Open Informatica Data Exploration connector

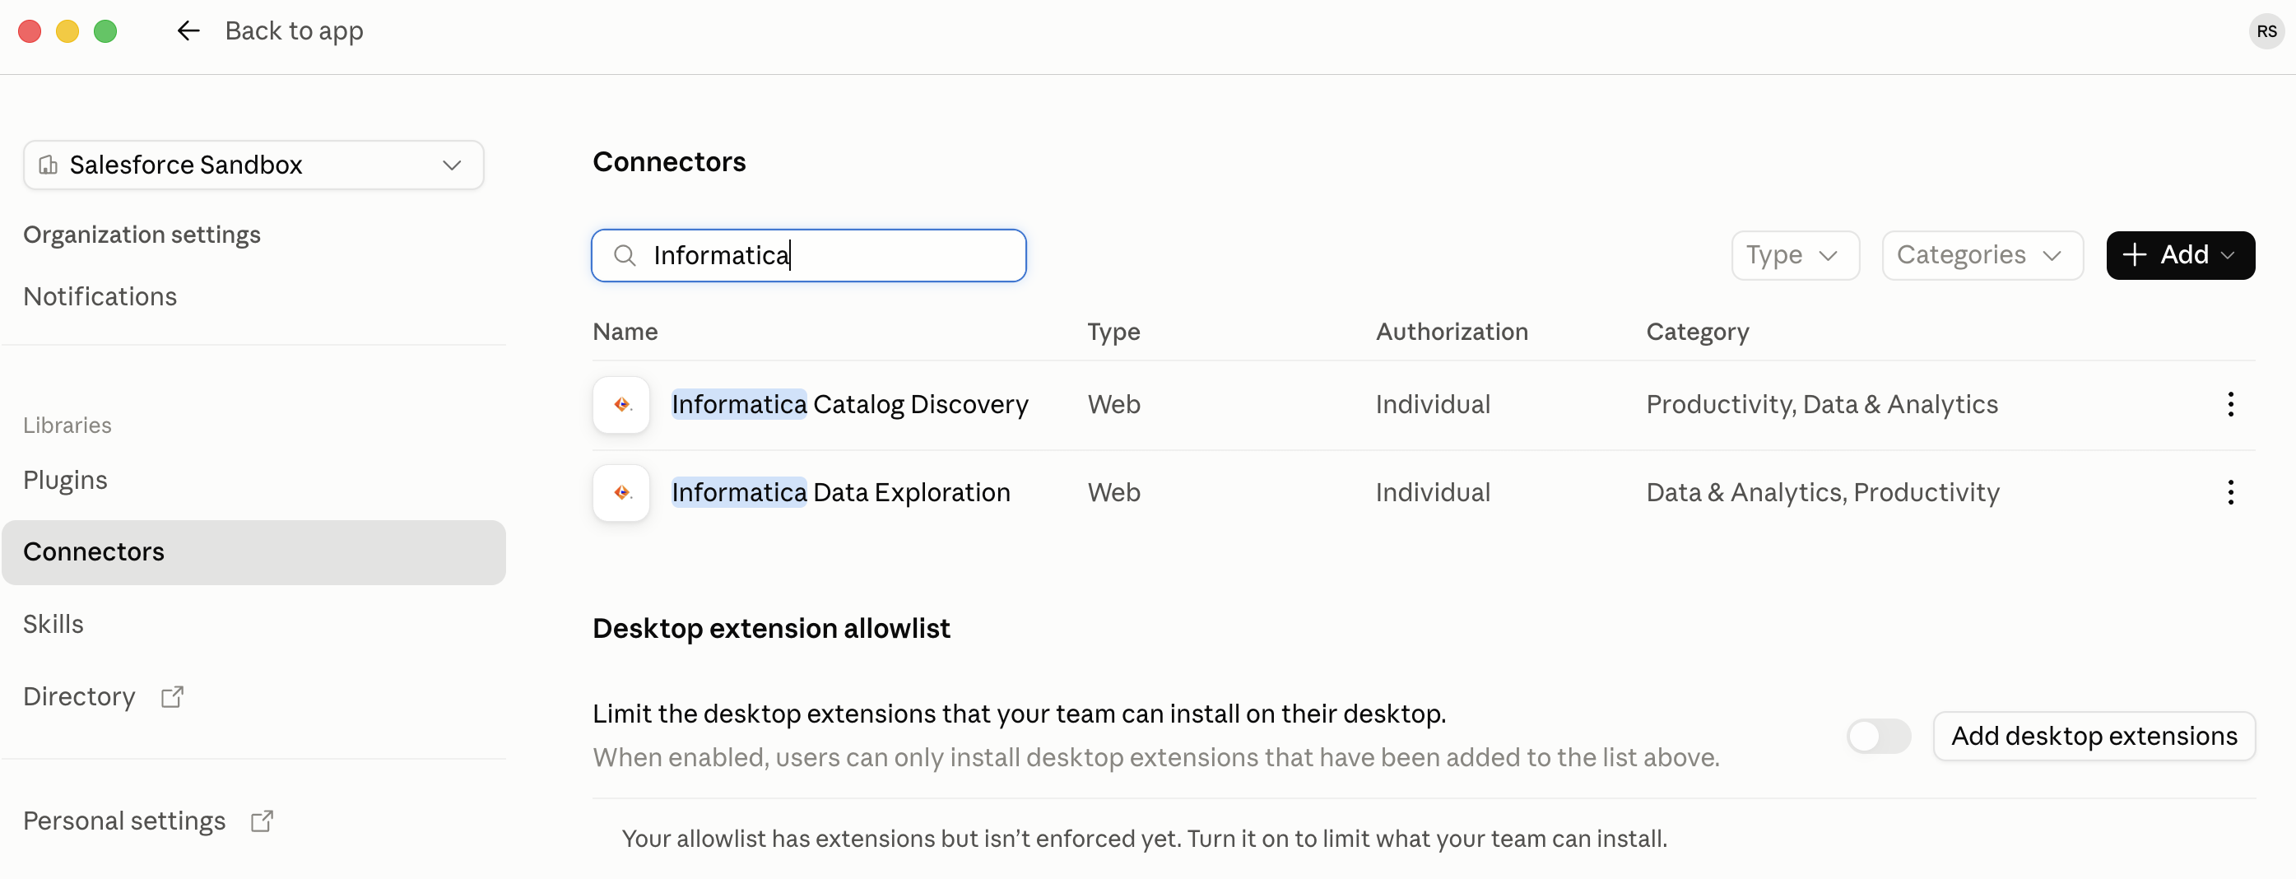(840, 493)
